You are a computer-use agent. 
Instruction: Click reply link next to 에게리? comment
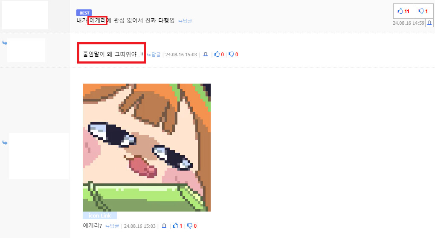tap(112, 226)
